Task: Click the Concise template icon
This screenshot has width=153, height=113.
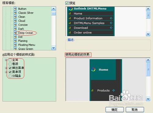Action: coord(15,25)
